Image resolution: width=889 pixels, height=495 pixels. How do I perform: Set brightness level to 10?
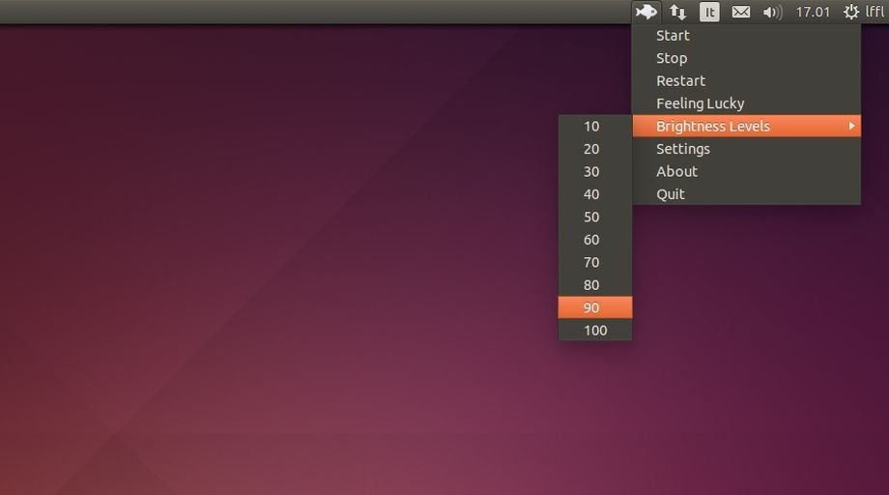594,126
